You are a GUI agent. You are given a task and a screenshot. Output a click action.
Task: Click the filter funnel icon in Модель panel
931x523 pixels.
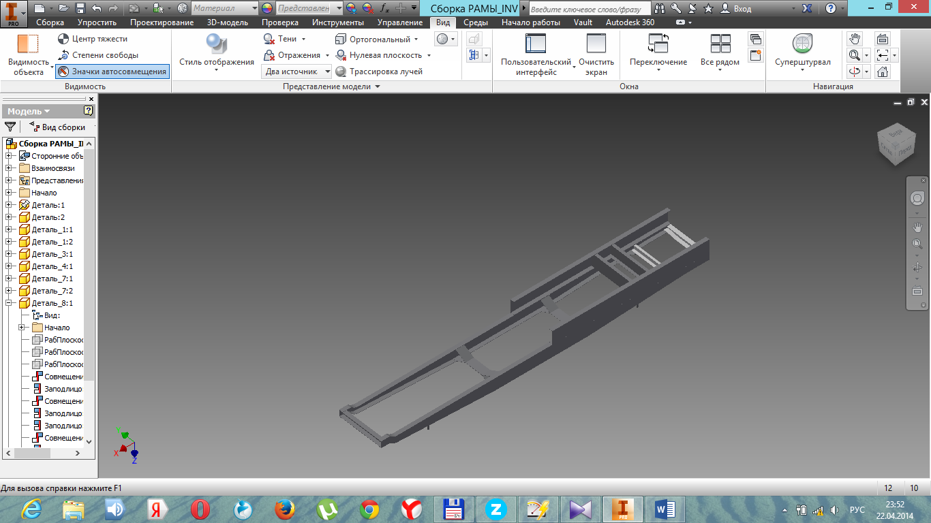coord(10,127)
